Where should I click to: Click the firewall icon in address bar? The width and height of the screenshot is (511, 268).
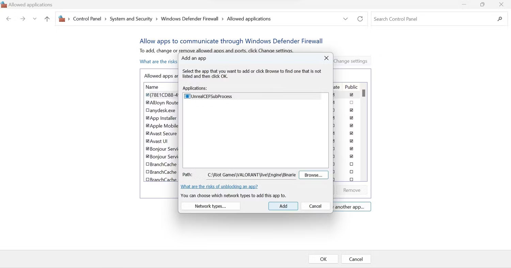[62, 19]
